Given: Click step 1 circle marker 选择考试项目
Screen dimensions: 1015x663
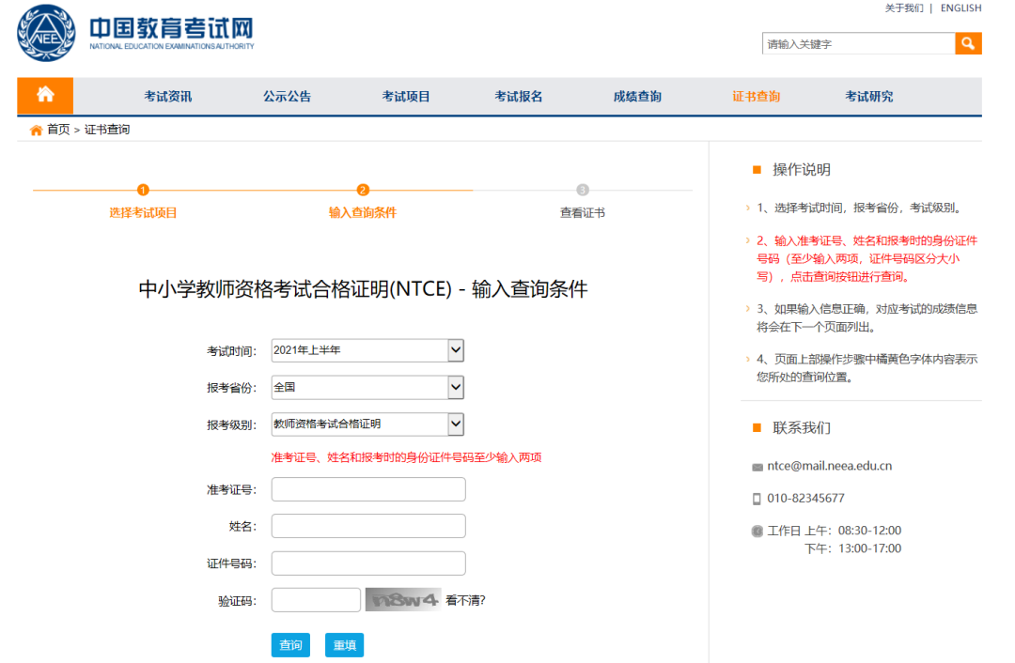Looking at the screenshot, I should 143,190.
